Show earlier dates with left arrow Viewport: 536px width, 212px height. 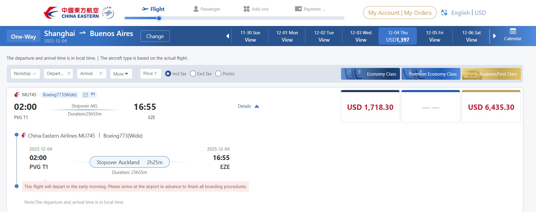point(227,36)
